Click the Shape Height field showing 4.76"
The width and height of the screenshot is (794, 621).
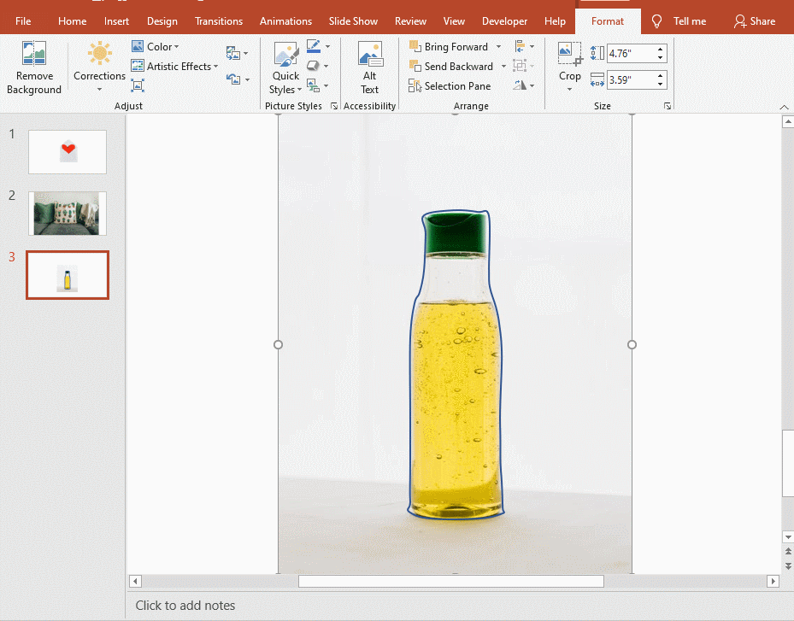[631, 54]
